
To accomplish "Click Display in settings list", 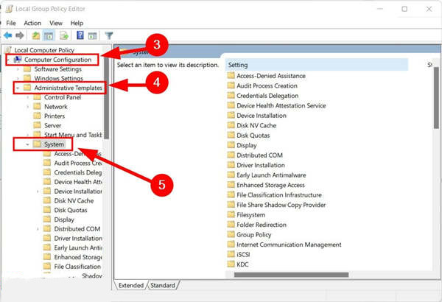I will click(246, 145).
